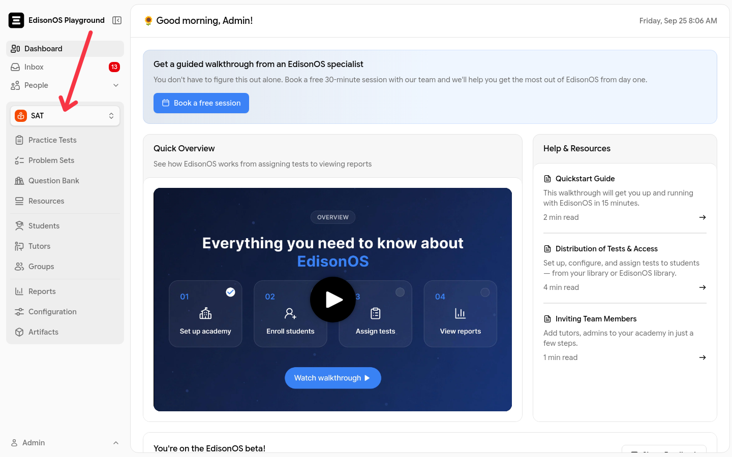732x457 pixels.
Task: Click the Inviting Team Members arrow icon
Action: click(x=703, y=357)
